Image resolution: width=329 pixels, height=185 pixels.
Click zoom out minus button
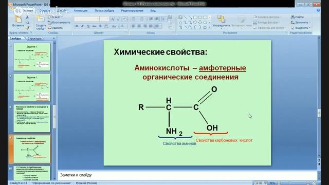click(279, 183)
